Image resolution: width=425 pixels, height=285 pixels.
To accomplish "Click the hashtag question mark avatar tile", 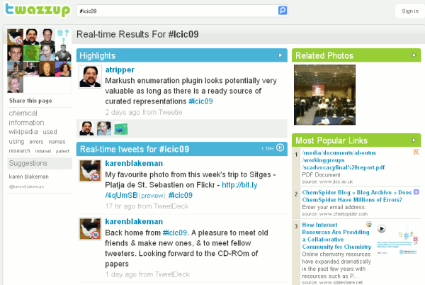I will click(64, 37).
